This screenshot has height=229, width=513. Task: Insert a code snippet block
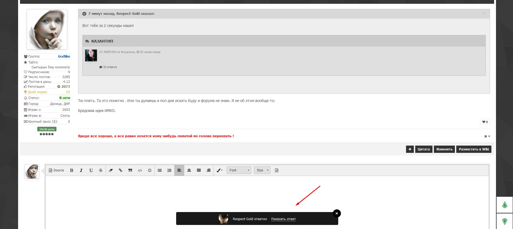click(140, 170)
